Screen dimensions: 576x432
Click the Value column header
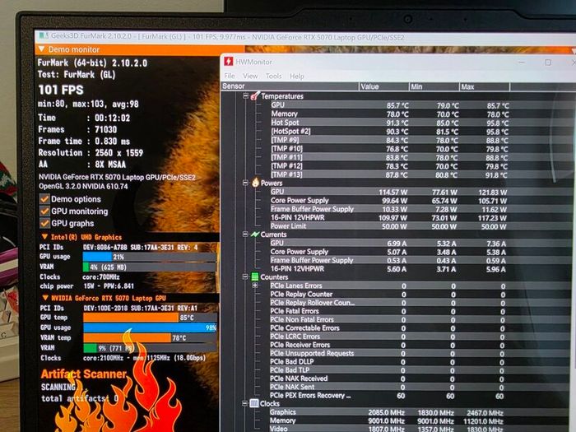point(384,86)
